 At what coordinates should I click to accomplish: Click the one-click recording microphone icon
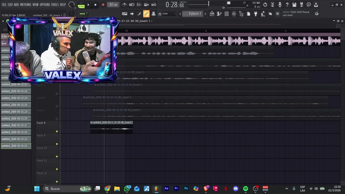click(x=280, y=5)
